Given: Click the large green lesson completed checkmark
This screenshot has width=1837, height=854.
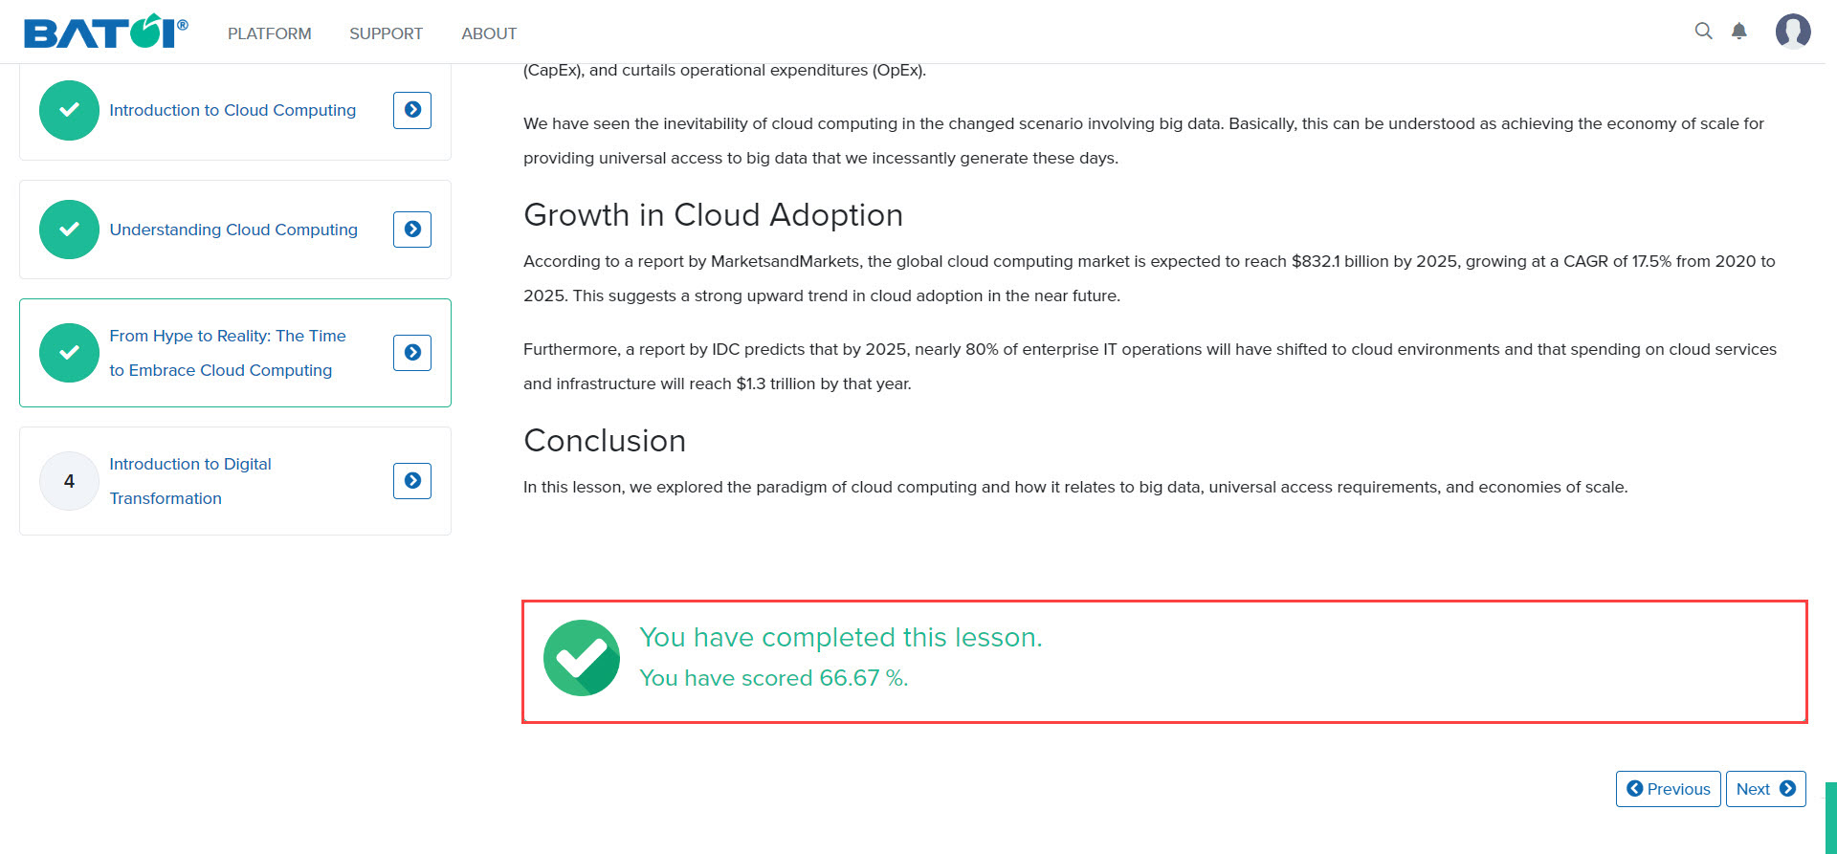Looking at the screenshot, I should [582, 658].
